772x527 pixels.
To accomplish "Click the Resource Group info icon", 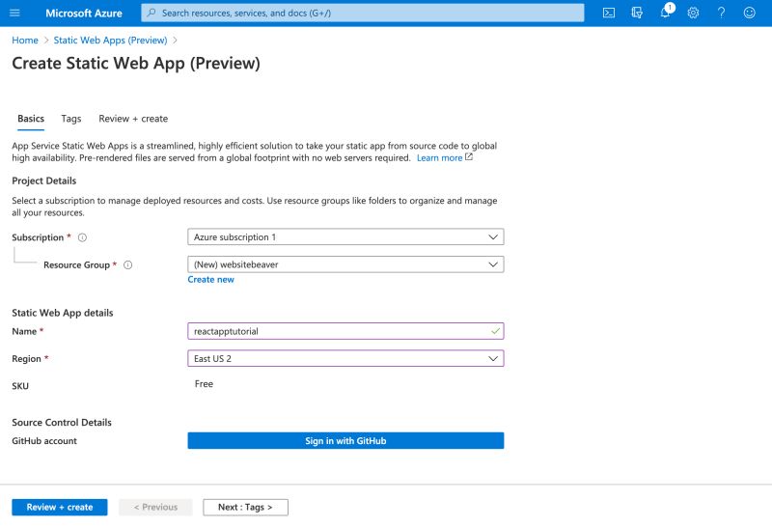I will point(128,265).
